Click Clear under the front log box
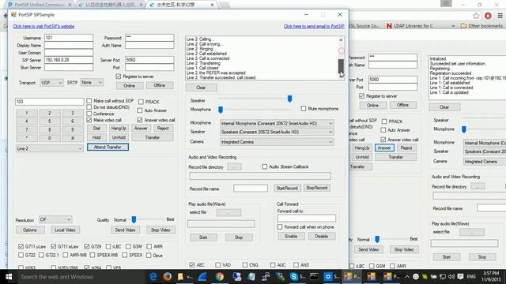 click(x=201, y=88)
